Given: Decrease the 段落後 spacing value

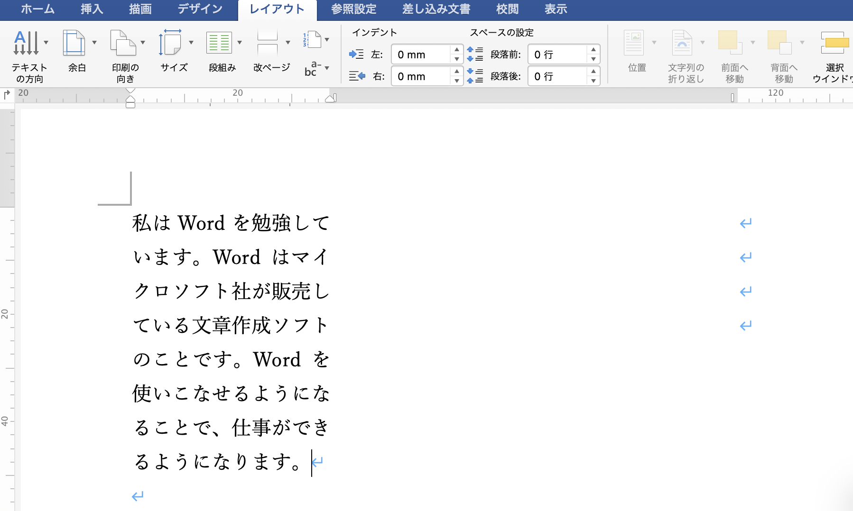Looking at the screenshot, I should click(593, 81).
